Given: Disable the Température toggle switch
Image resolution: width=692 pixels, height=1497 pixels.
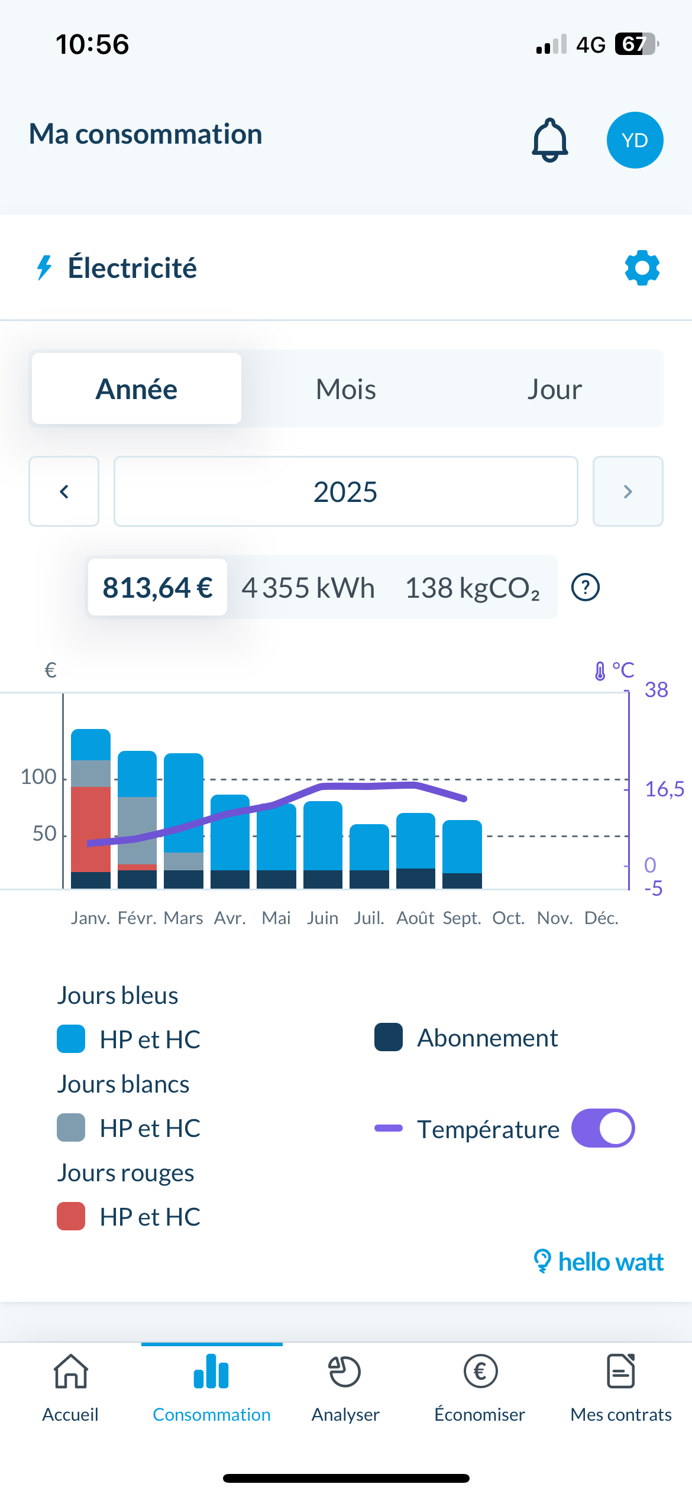Looking at the screenshot, I should click(603, 1128).
